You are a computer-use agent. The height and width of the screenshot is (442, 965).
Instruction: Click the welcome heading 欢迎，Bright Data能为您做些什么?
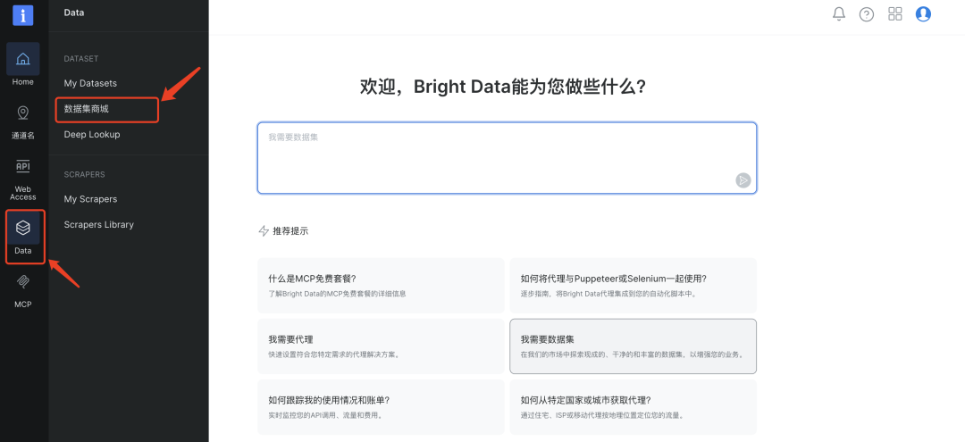point(503,87)
